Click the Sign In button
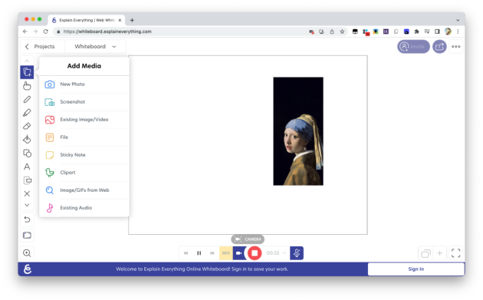 pos(416,269)
